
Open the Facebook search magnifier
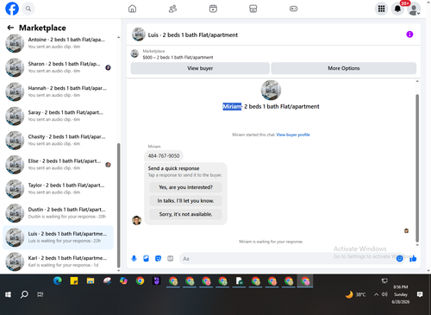[x=28, y=9]
